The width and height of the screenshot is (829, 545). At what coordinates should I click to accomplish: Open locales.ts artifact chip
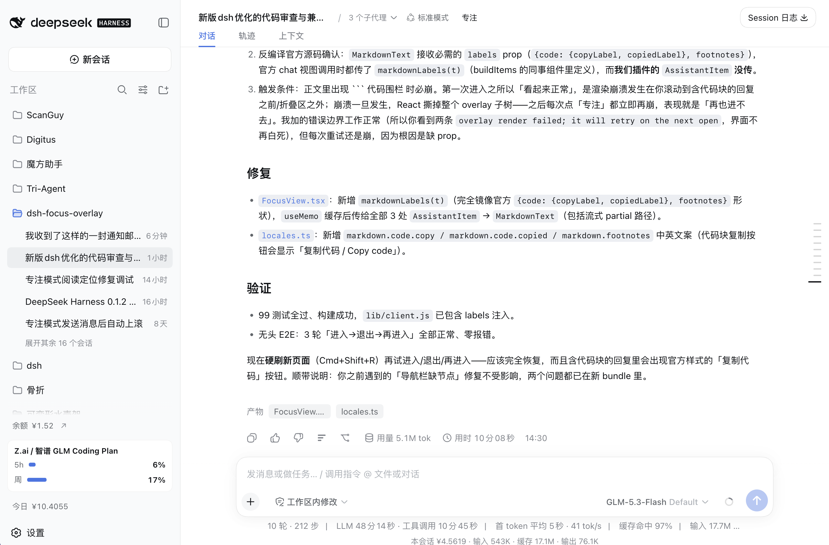359,411
